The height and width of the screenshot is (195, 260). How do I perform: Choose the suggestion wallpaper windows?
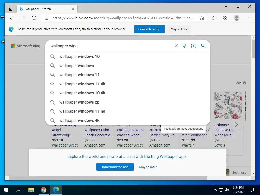click(x=128, y=66)
